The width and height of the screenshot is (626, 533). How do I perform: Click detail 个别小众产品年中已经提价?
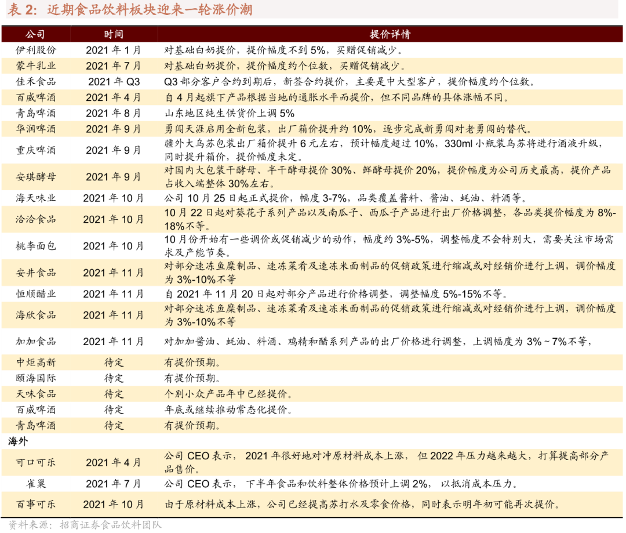228,394
